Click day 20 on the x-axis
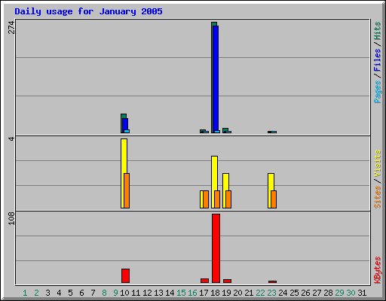Viewport: 386px width, 301px height. coord(237,293)
